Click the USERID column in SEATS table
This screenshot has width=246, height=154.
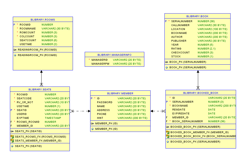point(22,114)
